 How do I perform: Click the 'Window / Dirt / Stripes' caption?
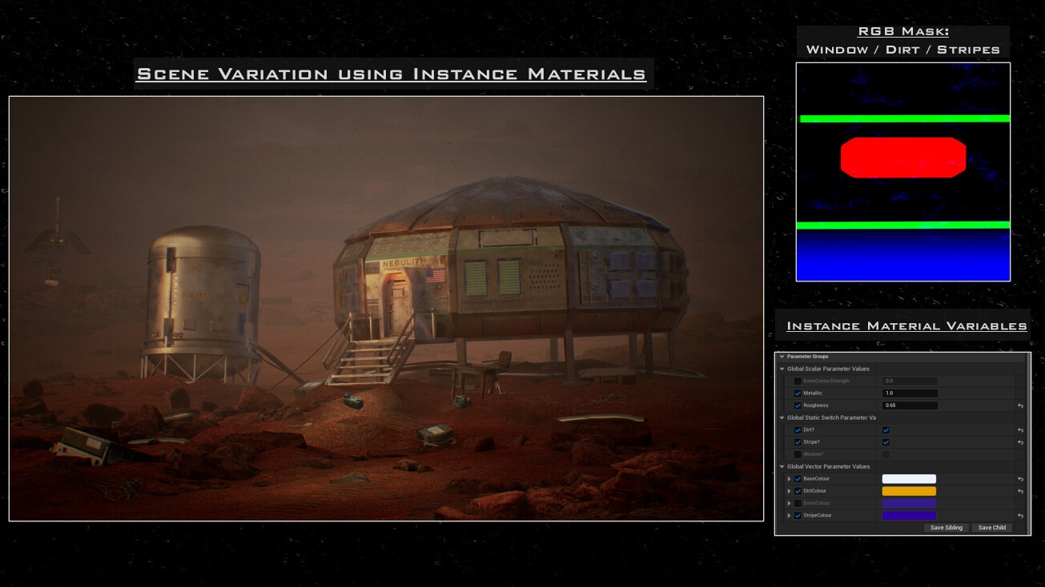[x=903, y=50]
